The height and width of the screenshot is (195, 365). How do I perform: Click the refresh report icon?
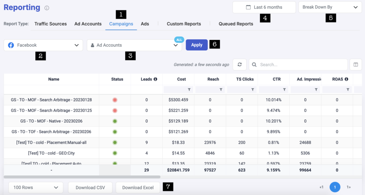coord(240,65)
